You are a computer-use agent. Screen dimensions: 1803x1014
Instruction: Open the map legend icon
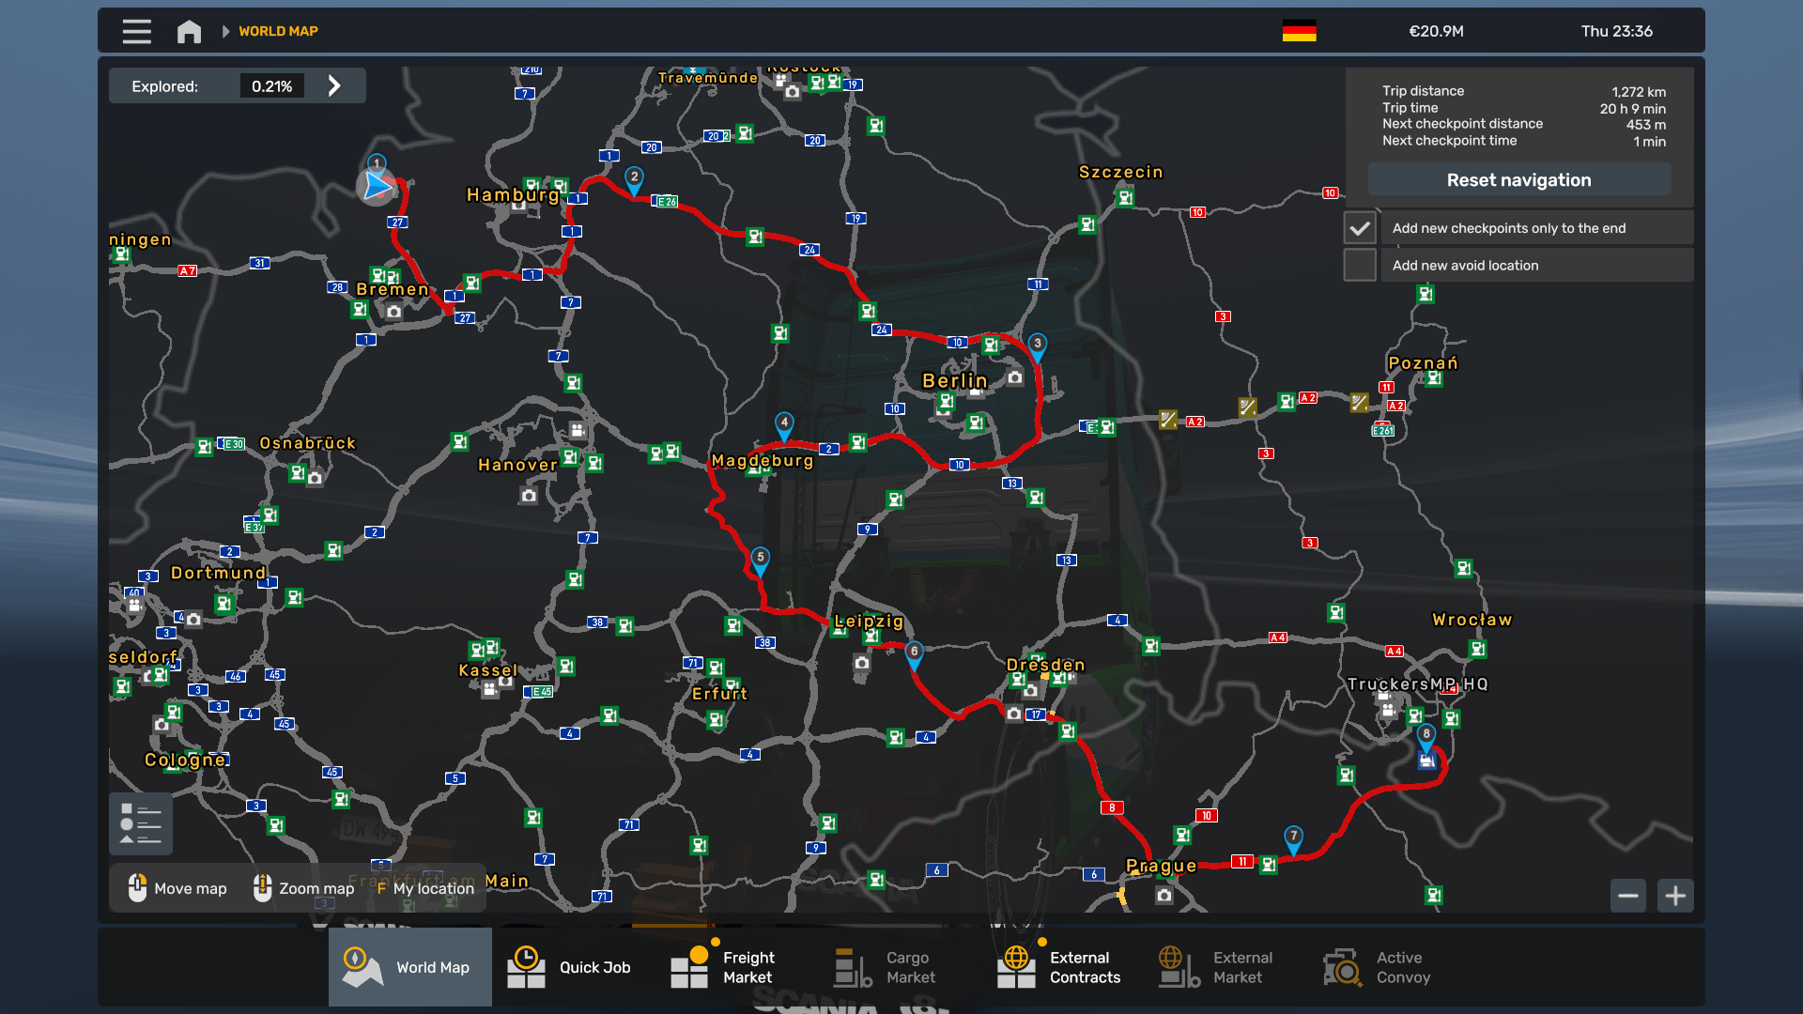[141, 823]
